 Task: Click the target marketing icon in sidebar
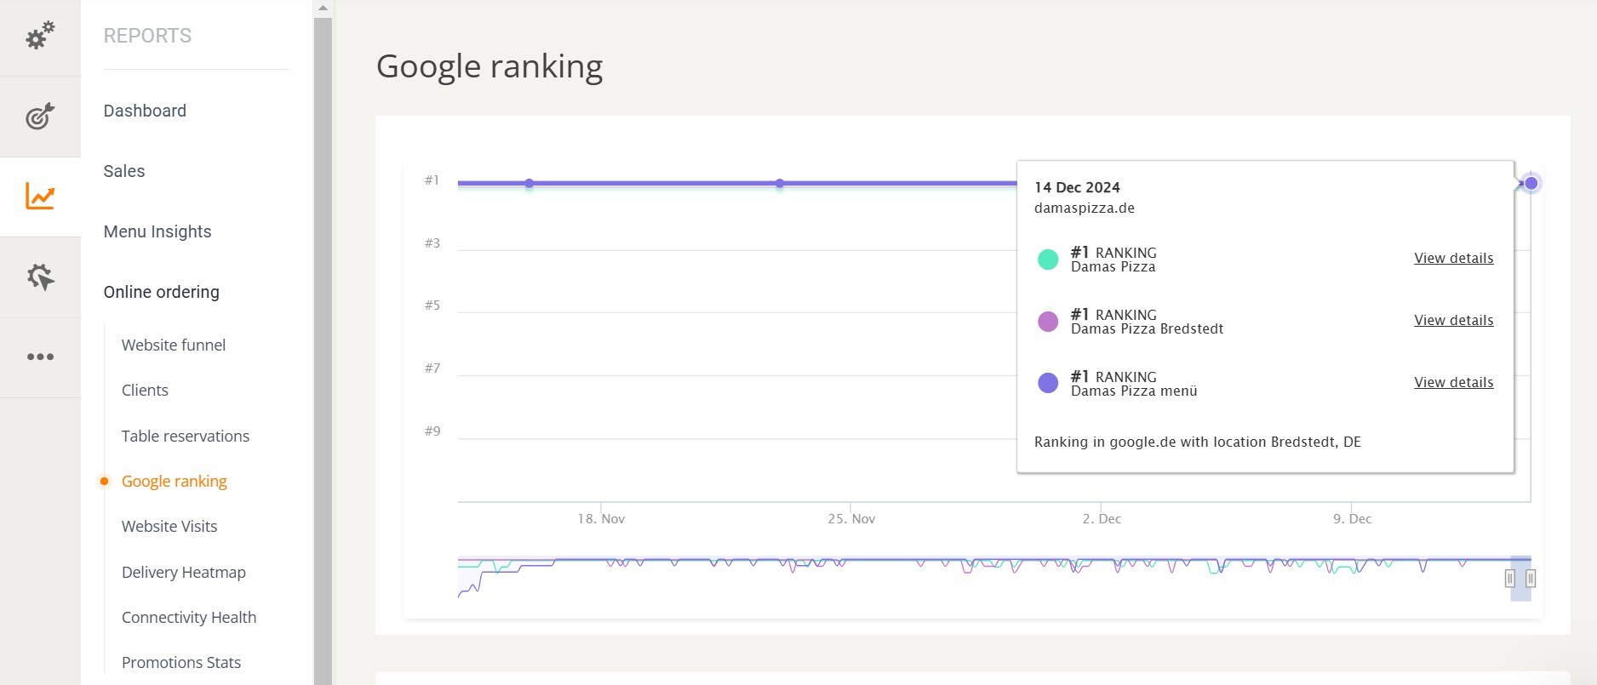click(x=40, y=116)
